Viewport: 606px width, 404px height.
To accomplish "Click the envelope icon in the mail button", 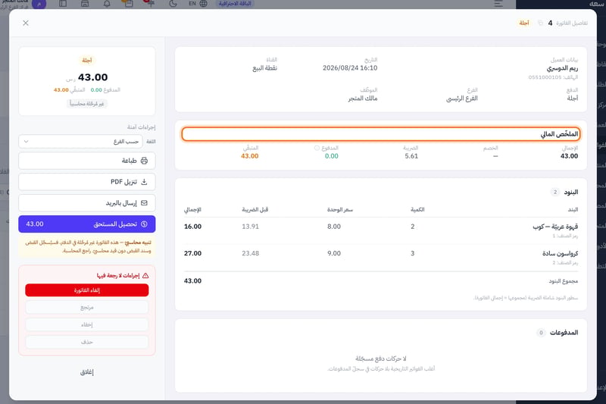I will [144, 203].
